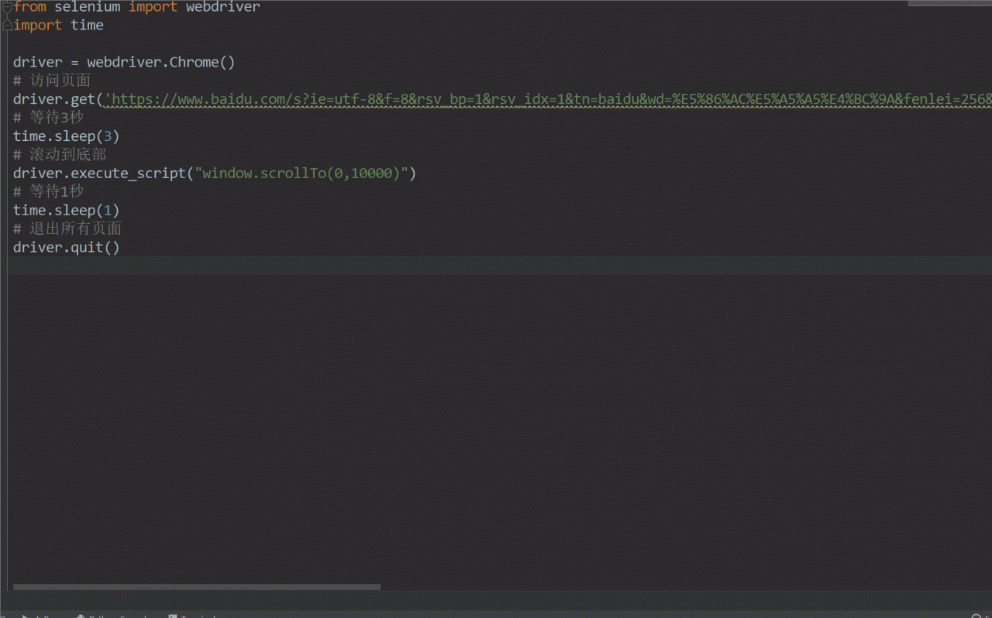Click the "time" module name after the second-line import
The image size is (992, 618).
(x=87, y=26)
